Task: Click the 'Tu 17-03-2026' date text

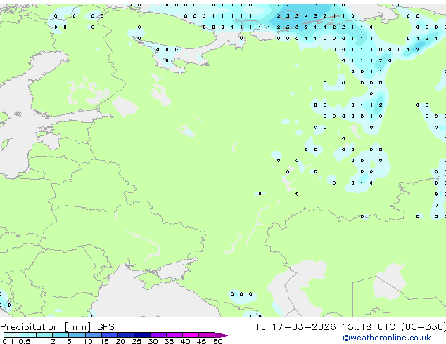Action: tap(295, 327)
